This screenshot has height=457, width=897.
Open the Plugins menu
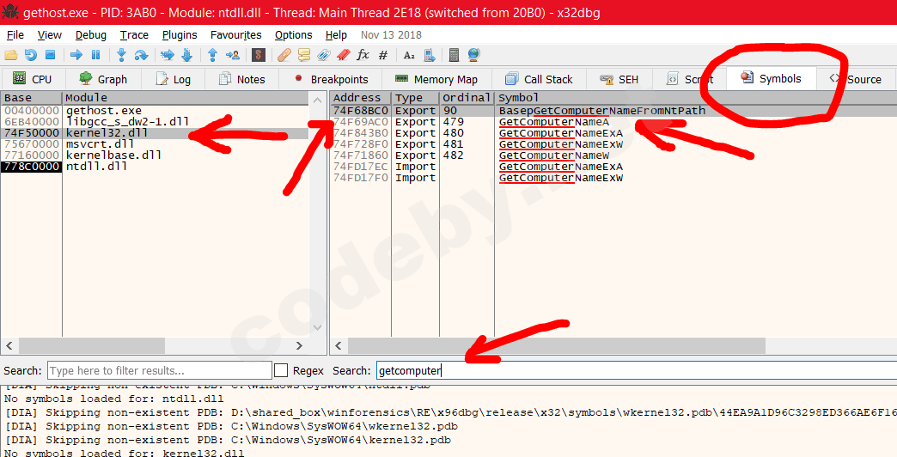[x=180, y=35]
